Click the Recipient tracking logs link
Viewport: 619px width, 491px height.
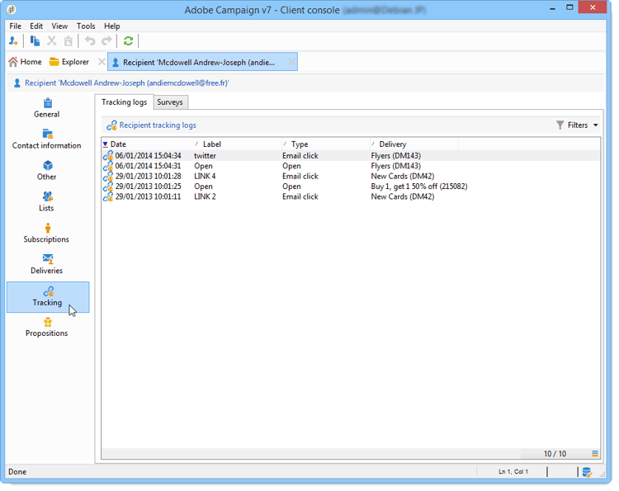click(158, 125)
